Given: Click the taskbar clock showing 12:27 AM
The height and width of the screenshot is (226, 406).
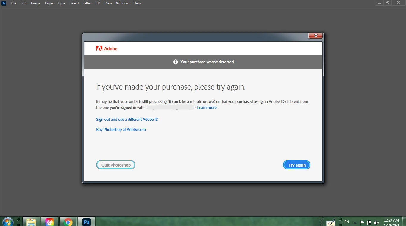Looking at the screenshot, I should point(391,222).
